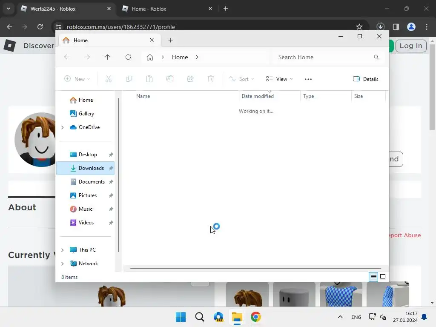Open the New item dropdown
Screen dimensions: 436x327
[x=77, y=79]
